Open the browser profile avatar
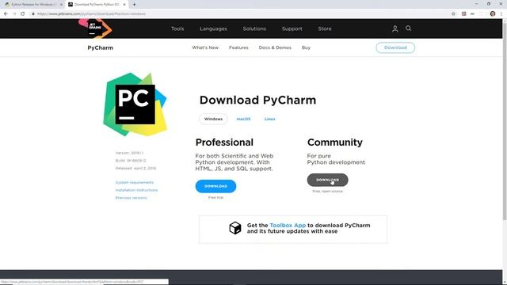Image resolution: width=507 pixels, height=285 pixels. click(x=493, y=14)
